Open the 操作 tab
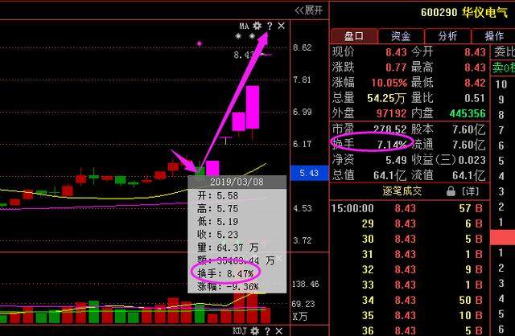The width and height of the screenshot is (515, 336). coord(493,36)
